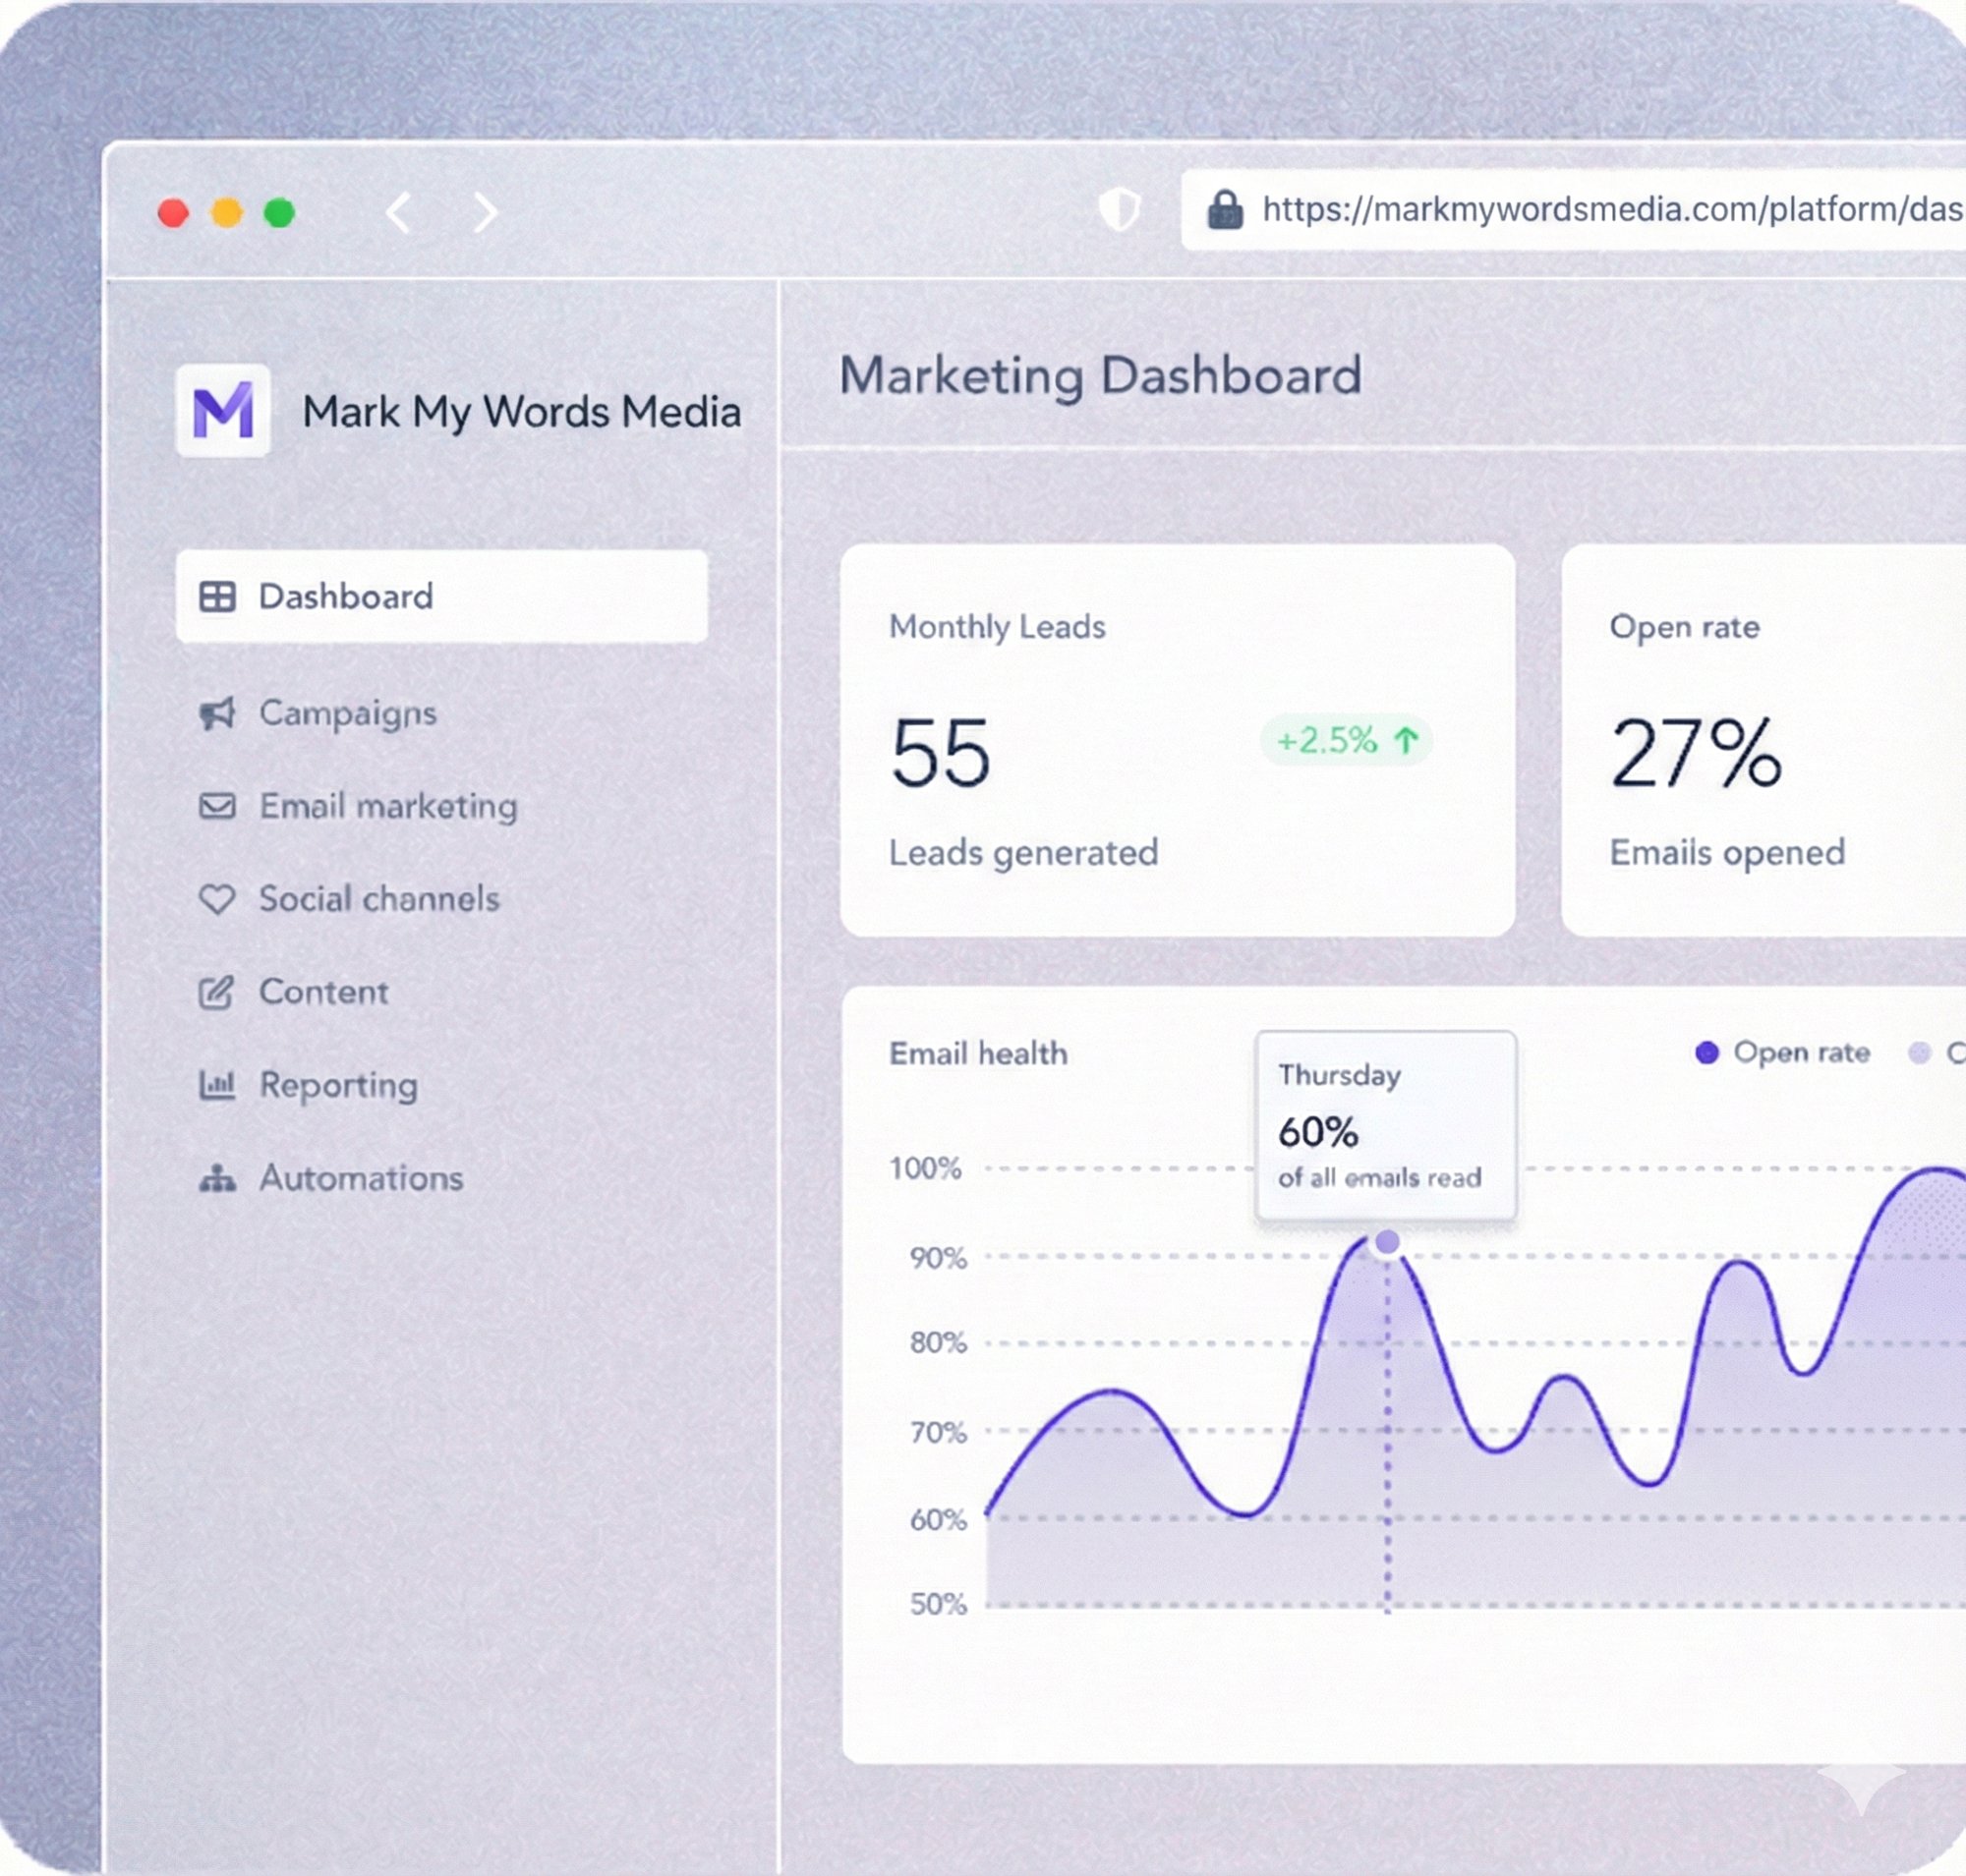The height and width of the screenshot is (1876, 1966).
Task: Click the Thursday data point on chart
Action: [1387, 1242]
